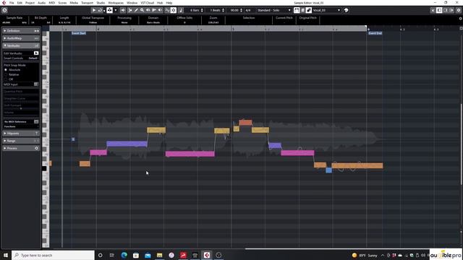Viewport: 463px width, 260px height.
Task: Click the tempo value field 90.00
Action: 235,10
